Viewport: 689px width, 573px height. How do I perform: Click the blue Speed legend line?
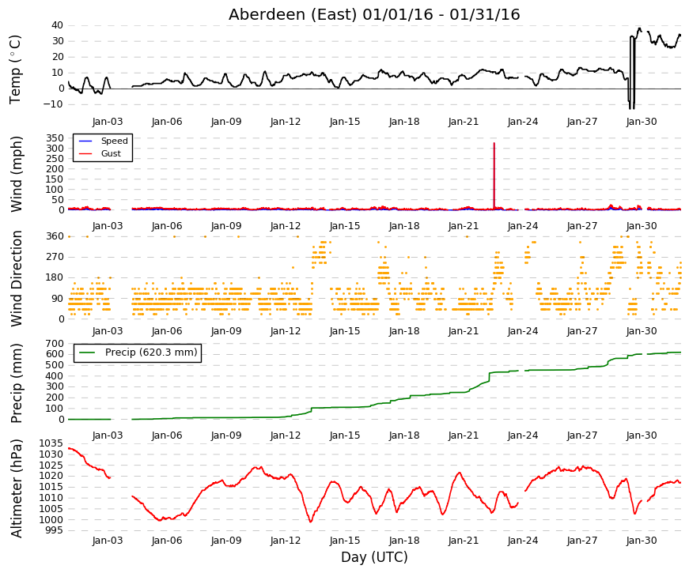coord(85,141)
